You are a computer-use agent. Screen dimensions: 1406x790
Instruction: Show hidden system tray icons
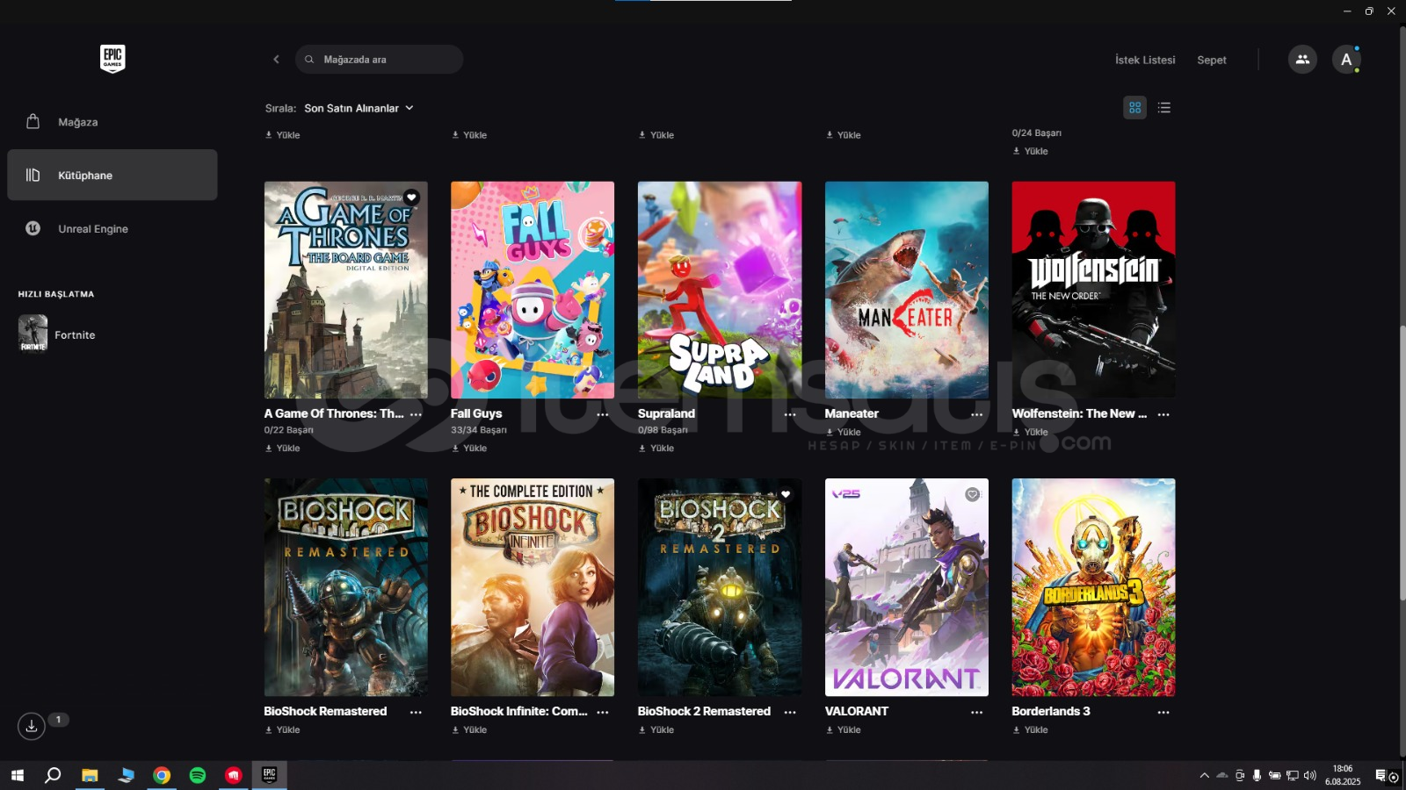(1205, 775)
